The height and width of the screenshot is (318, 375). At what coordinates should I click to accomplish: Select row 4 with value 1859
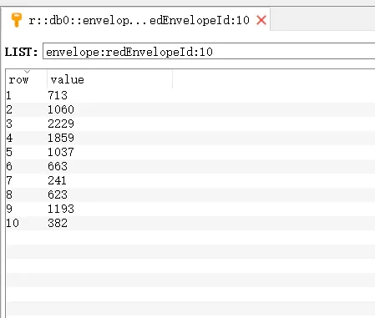190,138
